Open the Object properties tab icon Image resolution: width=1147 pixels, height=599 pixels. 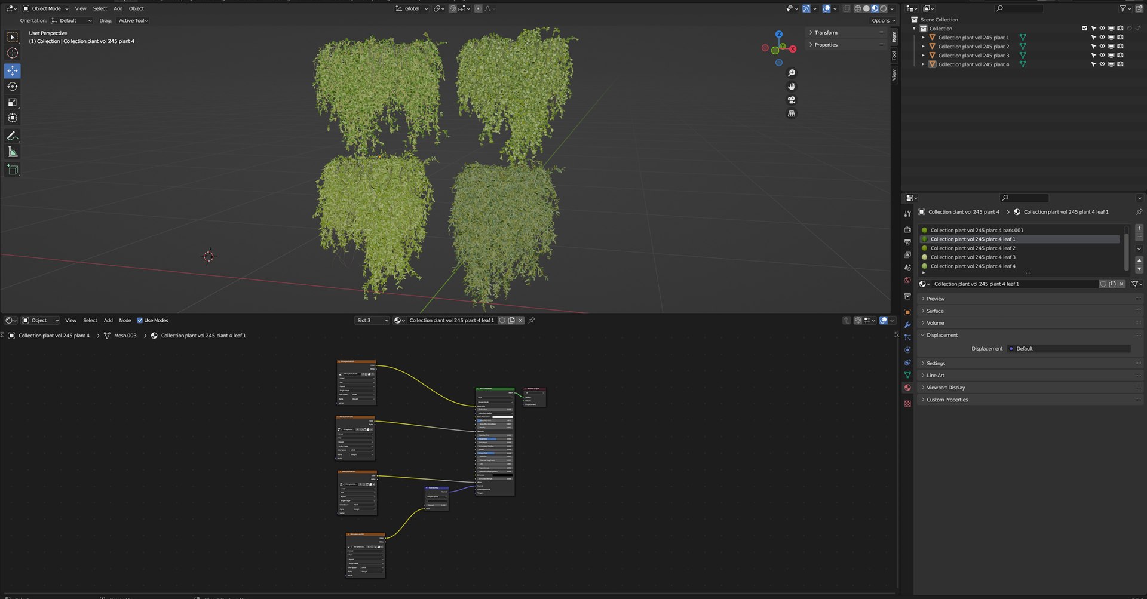[x=907, y=312]
